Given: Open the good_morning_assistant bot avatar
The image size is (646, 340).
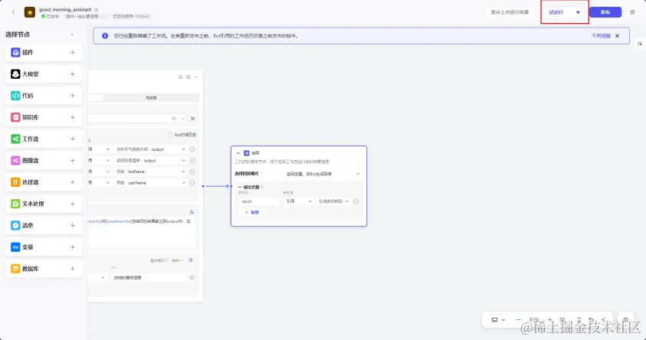Looking at the screenshot, I should point(30,12).
